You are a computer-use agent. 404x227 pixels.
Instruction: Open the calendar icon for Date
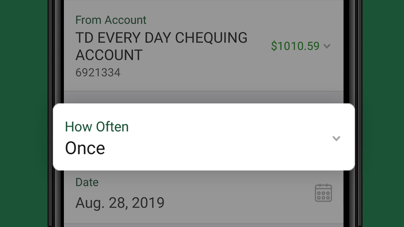(324, 193)
